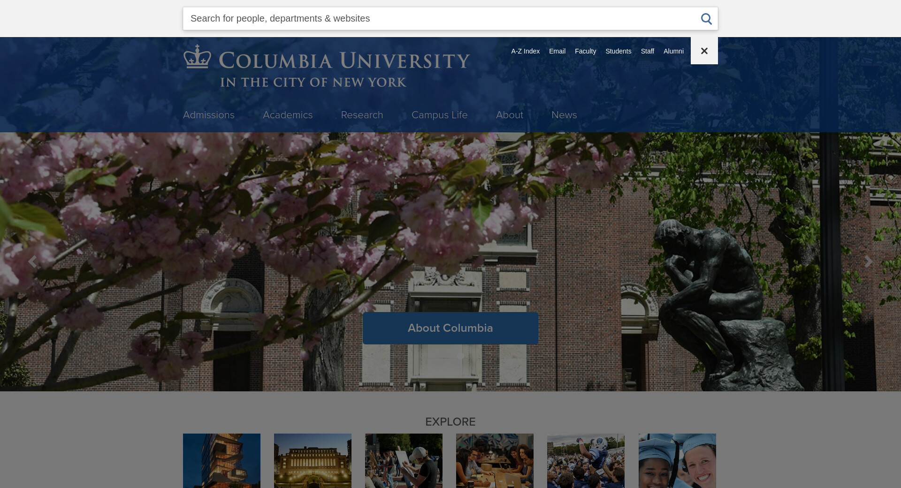Open the Email link
Viewport: 901px width, 488px height.
point(557,51)
